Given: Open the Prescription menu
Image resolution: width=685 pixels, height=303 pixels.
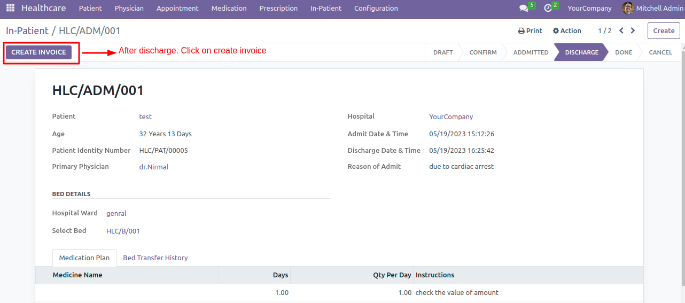Looking at the screenshot, I should pyautogui.click(x=278, y=8).
